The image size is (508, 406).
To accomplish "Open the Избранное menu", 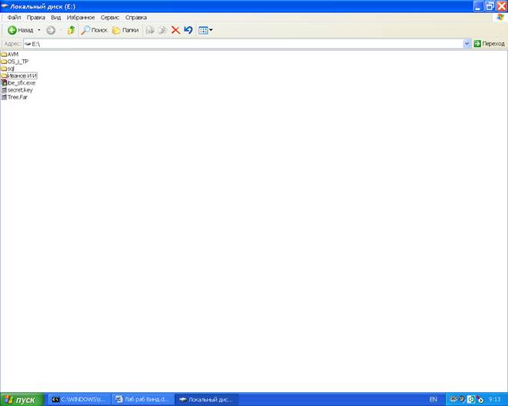I will (81, 18).
